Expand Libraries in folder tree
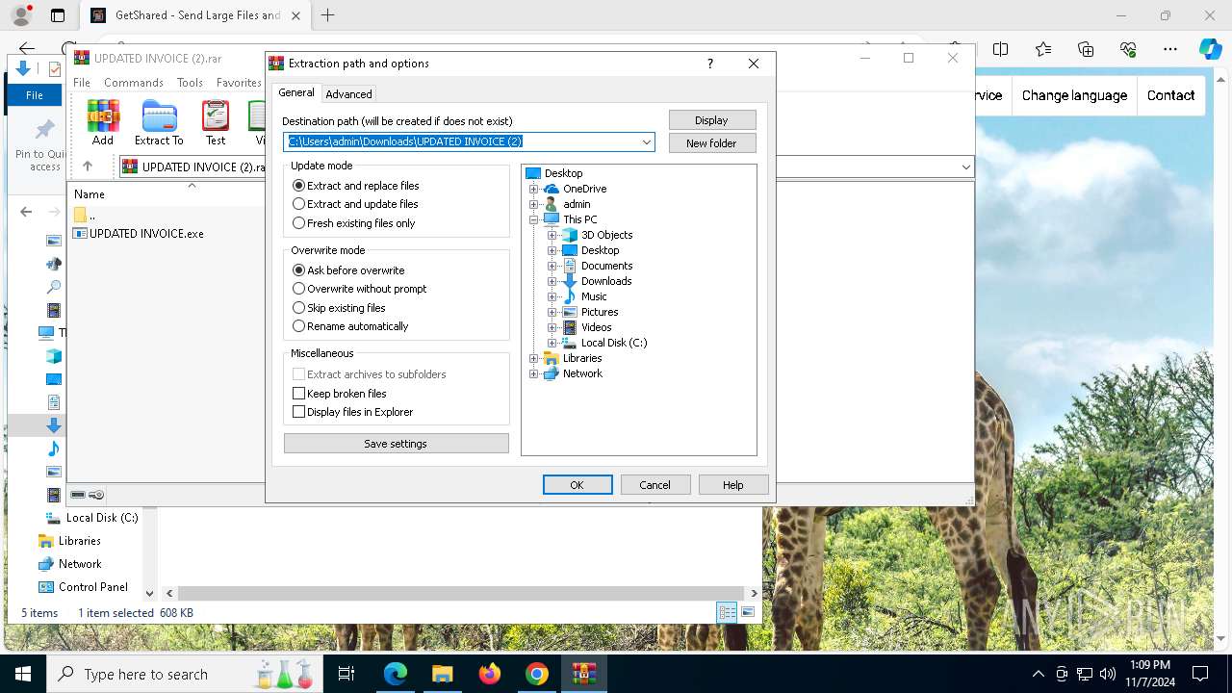 534,358
